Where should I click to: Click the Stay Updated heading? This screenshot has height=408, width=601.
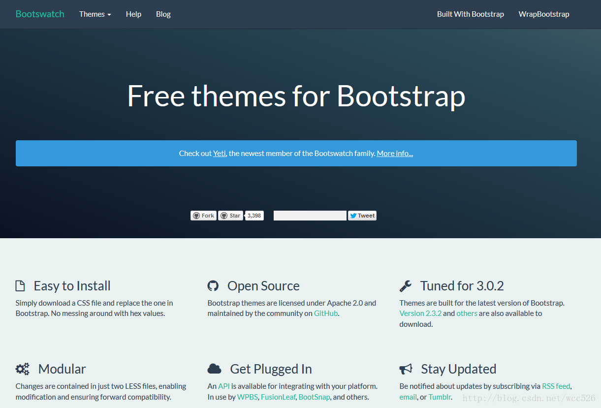[459, 369]
